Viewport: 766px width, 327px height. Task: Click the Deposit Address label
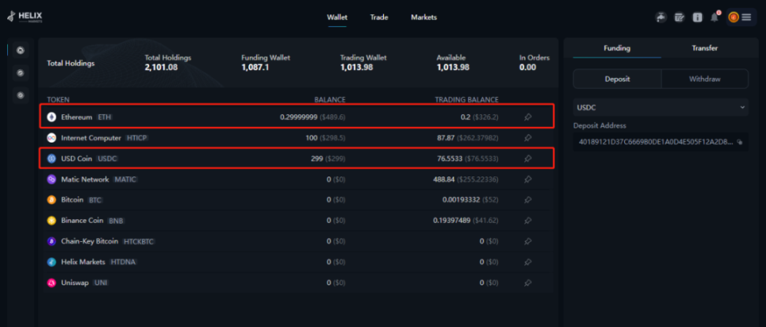click(600, 125)
